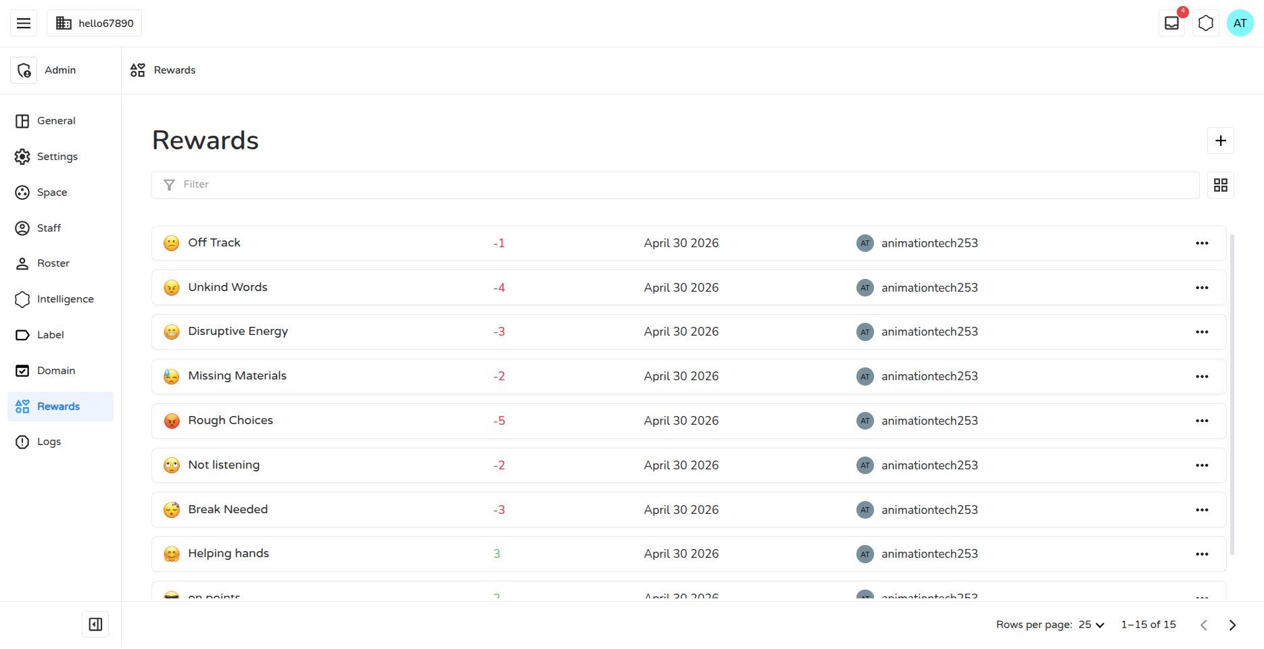
Task: Click the Break Needed reward name
Action: [x=228, y=509]
